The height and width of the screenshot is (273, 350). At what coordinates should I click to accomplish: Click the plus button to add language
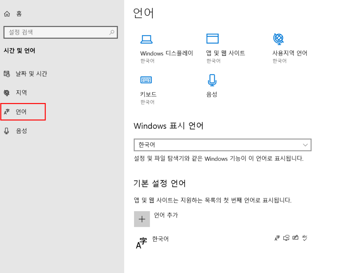tap(142, 219)
